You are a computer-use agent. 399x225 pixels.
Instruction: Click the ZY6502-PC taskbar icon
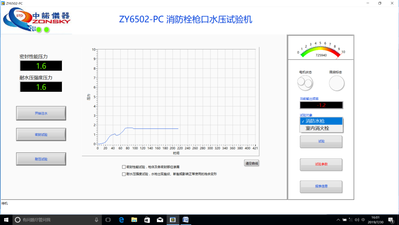[173, 220]
